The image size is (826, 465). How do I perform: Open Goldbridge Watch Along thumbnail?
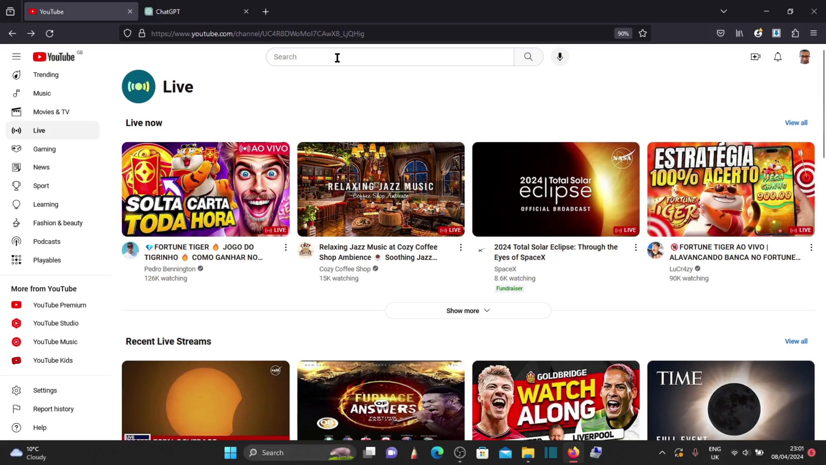[556, 400]
